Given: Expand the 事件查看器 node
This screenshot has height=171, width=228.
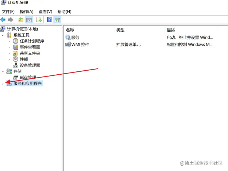Looking at the screenshot, I should click(9, 47).
